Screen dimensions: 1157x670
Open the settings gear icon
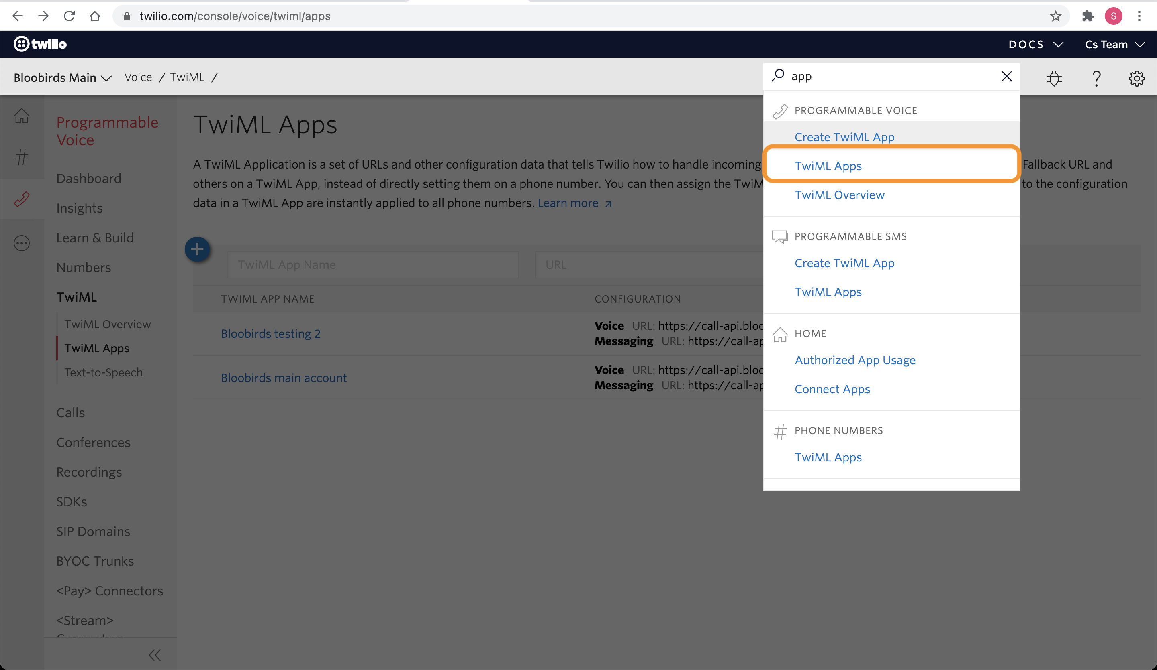1137,78
